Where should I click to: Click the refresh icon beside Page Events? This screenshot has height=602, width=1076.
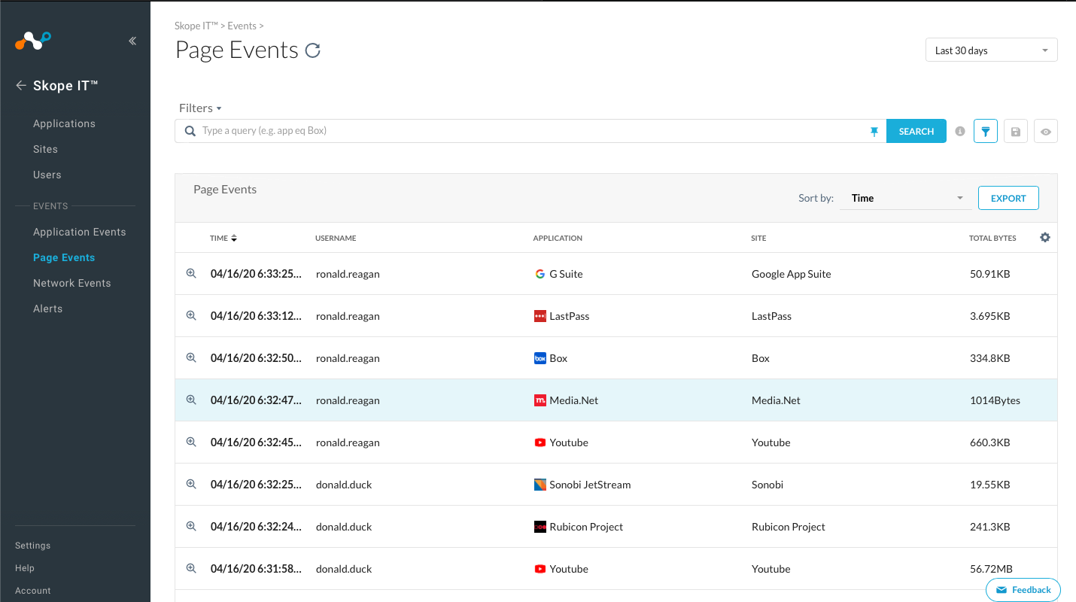pyautogui.click(x=312, y=50)
